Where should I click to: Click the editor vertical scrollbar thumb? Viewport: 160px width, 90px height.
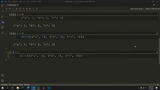point(159,51)
